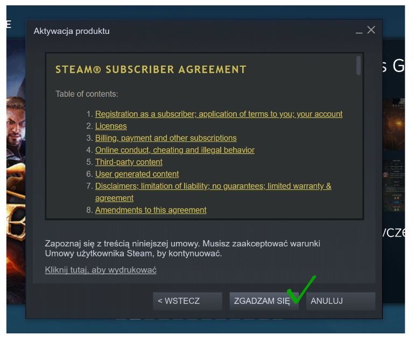Select the lower game screenshot thumbnail on right
415x342 pixels.
click(393, 185)
